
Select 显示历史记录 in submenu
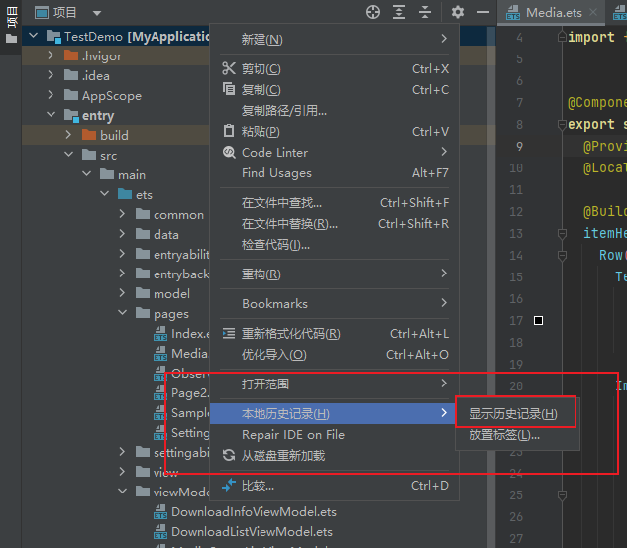tap(513, 413)
